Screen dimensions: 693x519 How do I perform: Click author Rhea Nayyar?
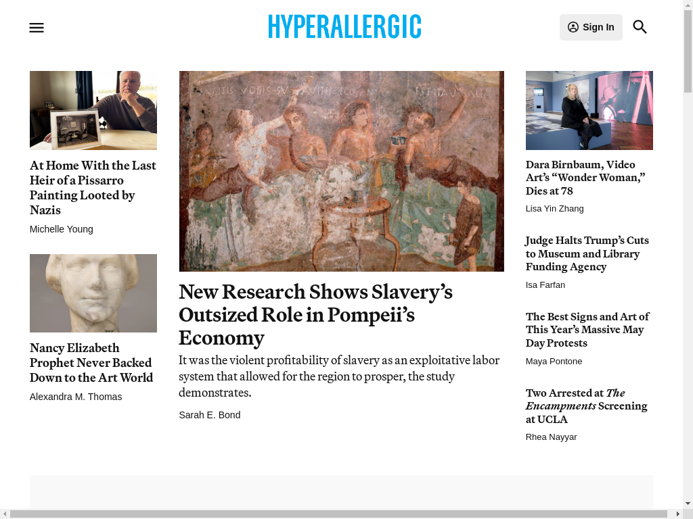(x=551, y=437)
